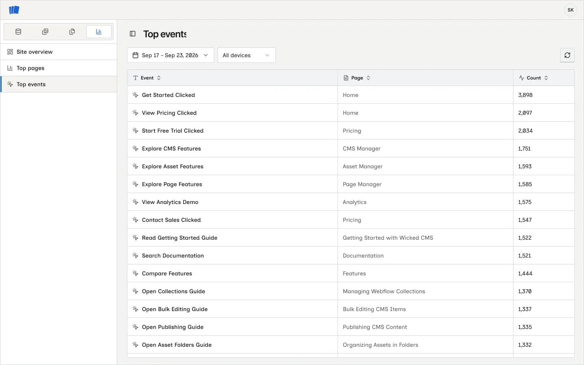584x365 pixels.
Task: Click the event icon for Compare Features
Action: [x=135, y=273]
